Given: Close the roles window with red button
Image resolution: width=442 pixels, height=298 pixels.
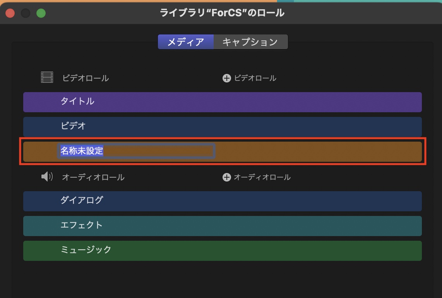Looking at the screenshot, I should click(x=10, y=13).
